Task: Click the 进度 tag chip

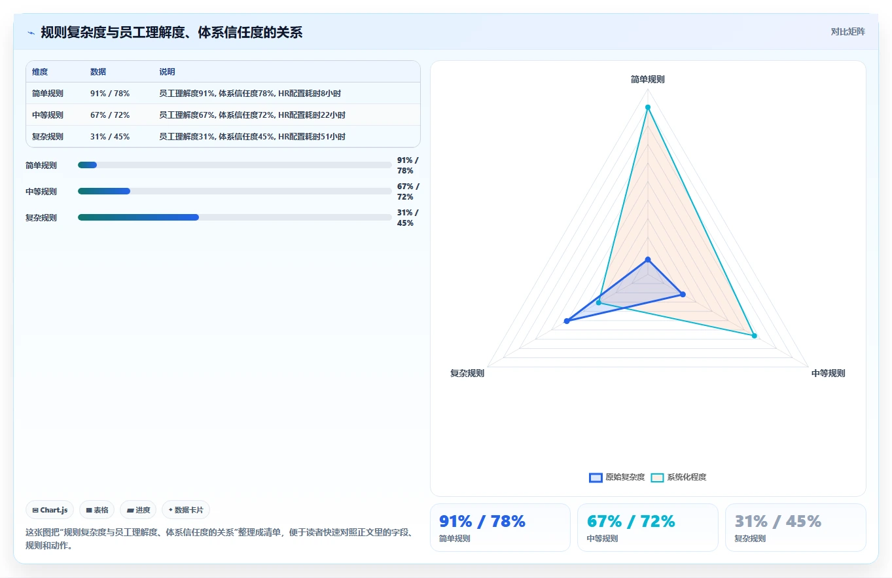Action: (138, 510)
